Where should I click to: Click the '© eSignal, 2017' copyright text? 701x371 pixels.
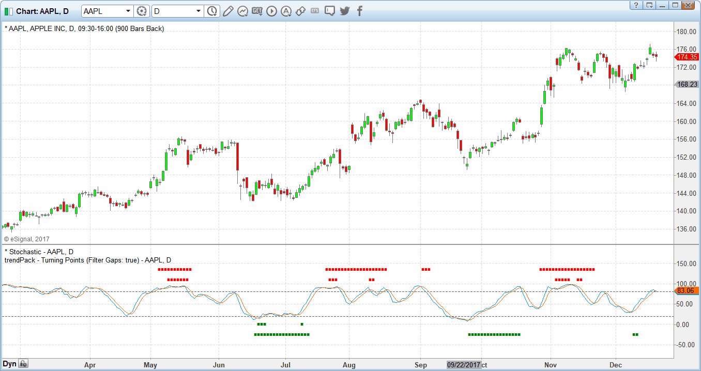(x=27, y=239)
